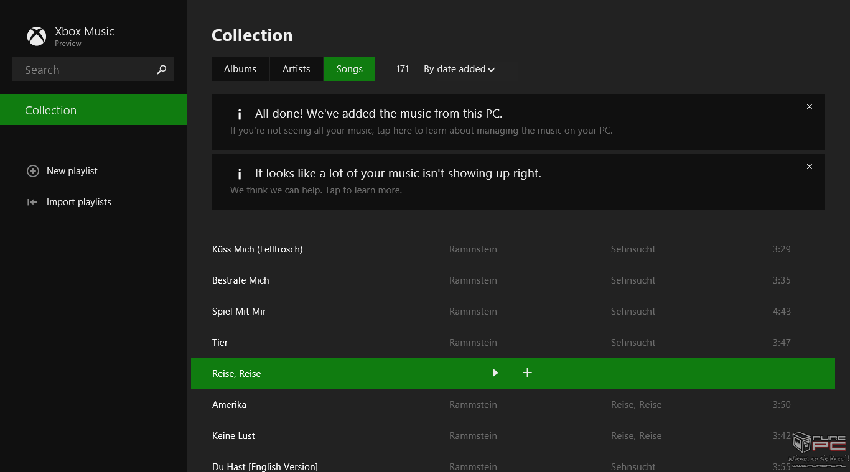Screen dimensions: 850x472
Task: Create a New playlist
Action: [x=72, y=171]
